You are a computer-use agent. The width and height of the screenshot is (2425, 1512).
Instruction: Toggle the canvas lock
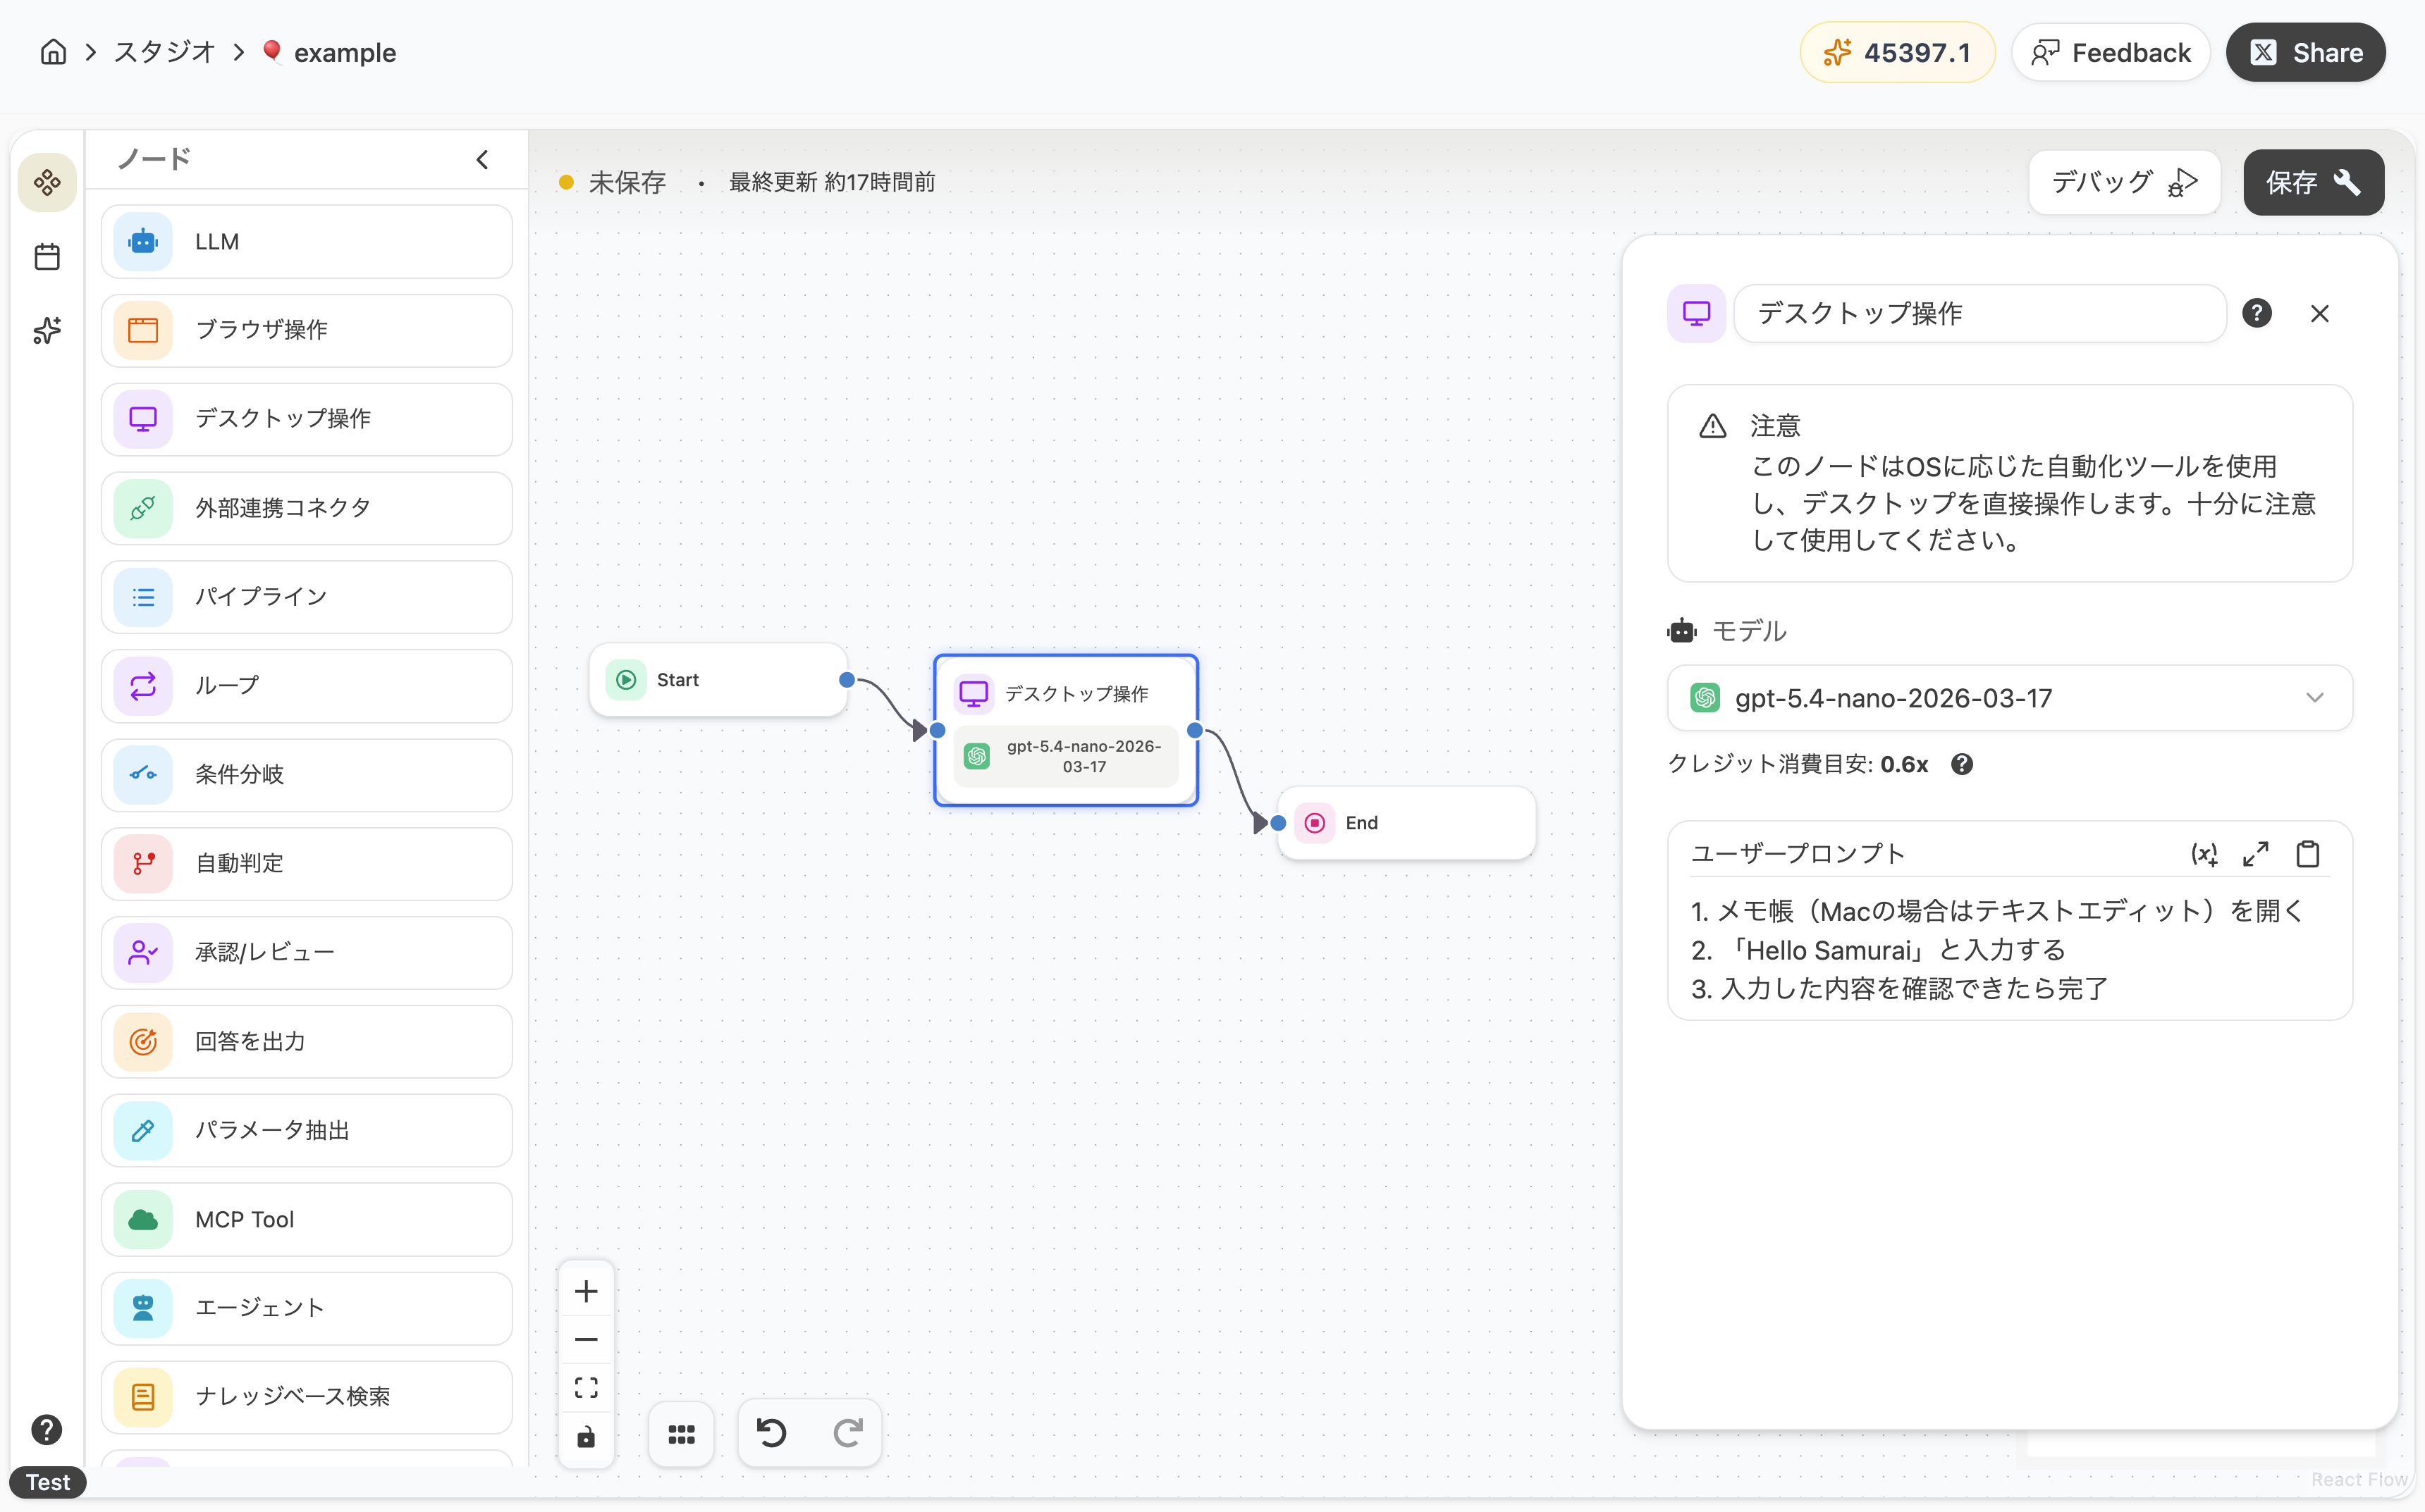click(587, 1437)
